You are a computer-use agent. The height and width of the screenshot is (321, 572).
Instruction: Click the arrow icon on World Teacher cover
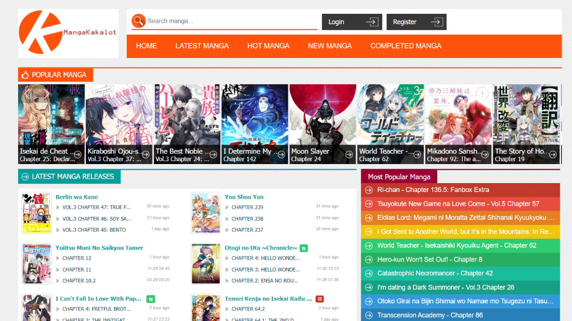(417, 155)
